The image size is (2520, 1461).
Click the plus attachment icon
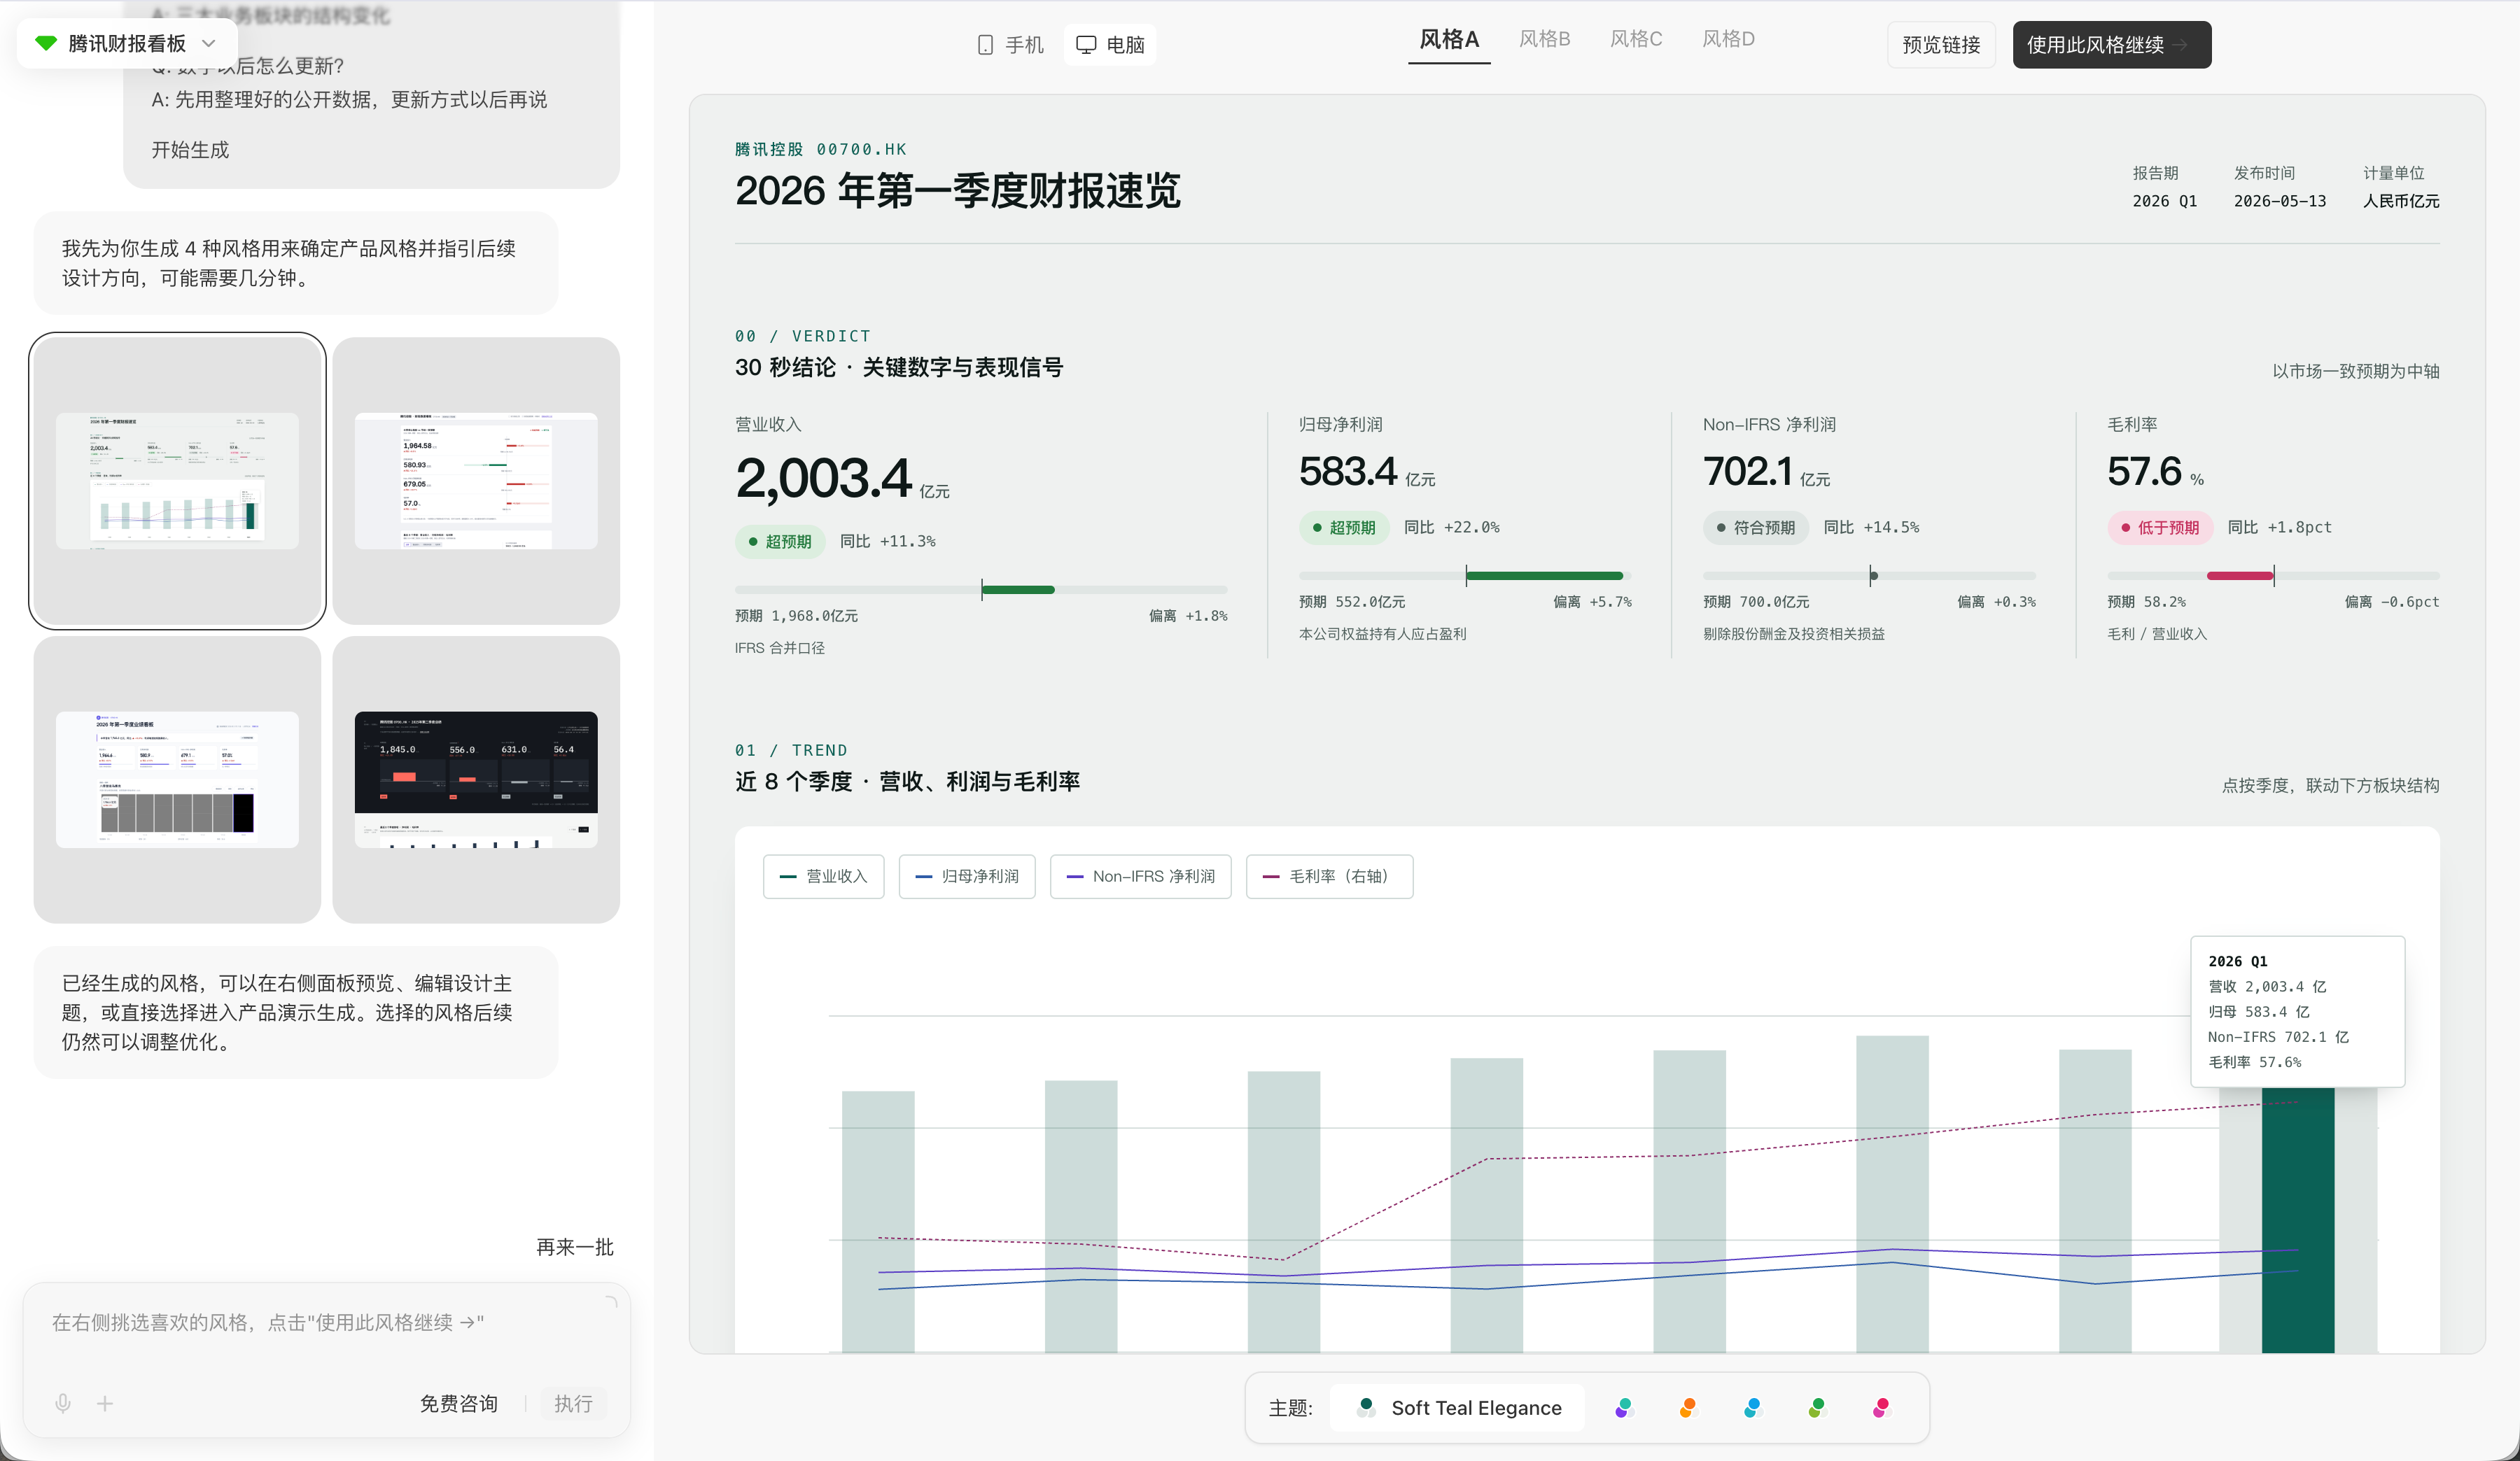(x=105, y=1403)
